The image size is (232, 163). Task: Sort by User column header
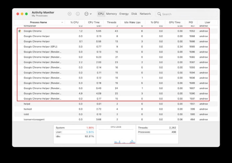click(x=207, y=22)
